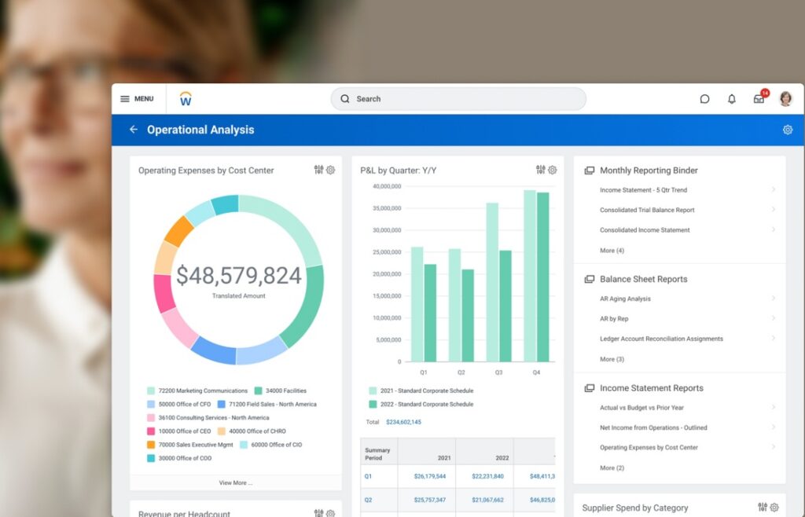
Task: Open Consolidated Trial Balance Report item
Action: [x=647, y=210]
